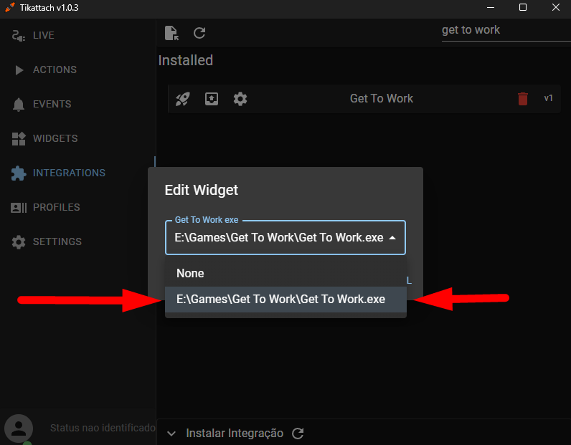Click the v1 version label
The width and height of the screenshot is (571, 445).
pos(549,98)
